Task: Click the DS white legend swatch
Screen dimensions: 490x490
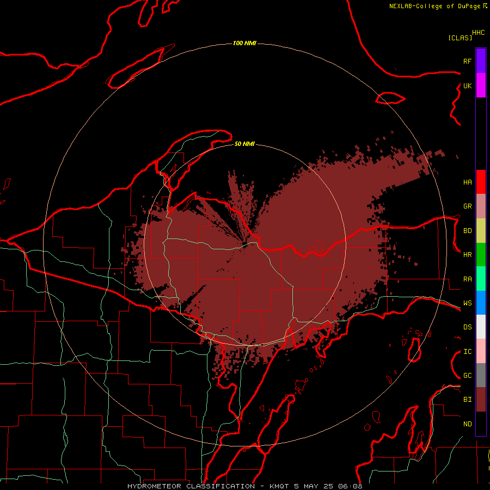Action: pos(481,327)
